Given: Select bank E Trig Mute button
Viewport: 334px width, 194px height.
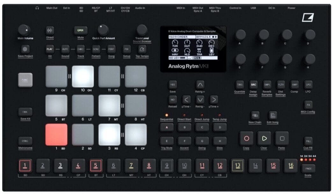Looking at the screenshot, I should [x=167, y=141].
